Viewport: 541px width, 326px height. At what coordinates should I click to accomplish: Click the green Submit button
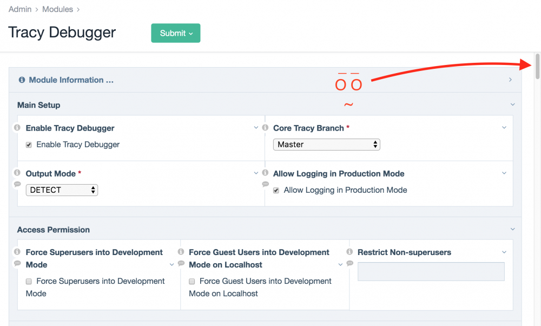176,33
